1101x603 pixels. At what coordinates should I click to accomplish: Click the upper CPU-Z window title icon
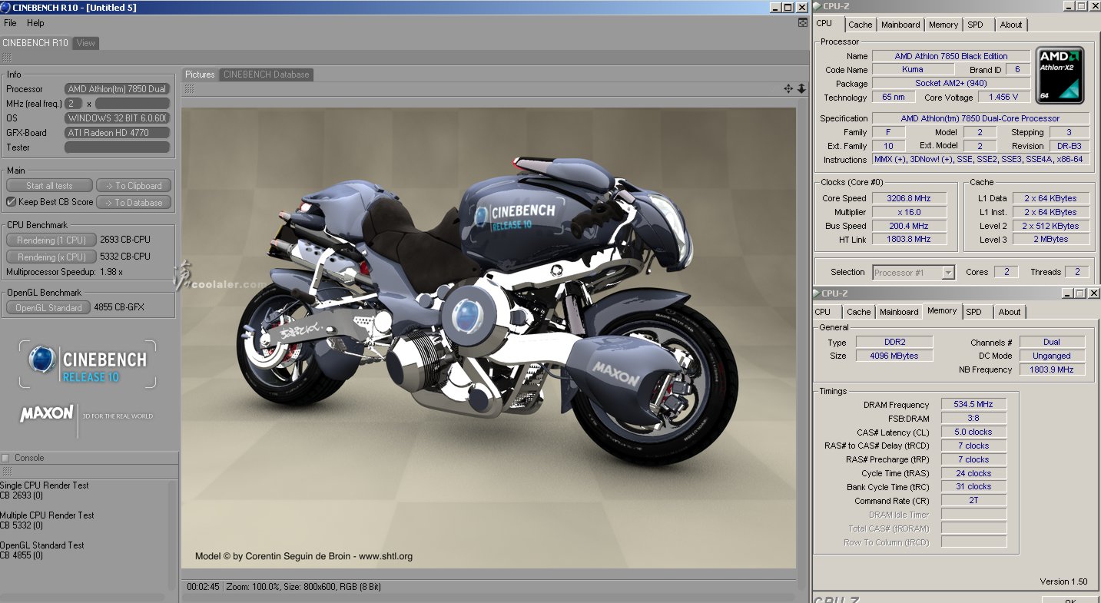pyautogui.click(x=817, y=6)
